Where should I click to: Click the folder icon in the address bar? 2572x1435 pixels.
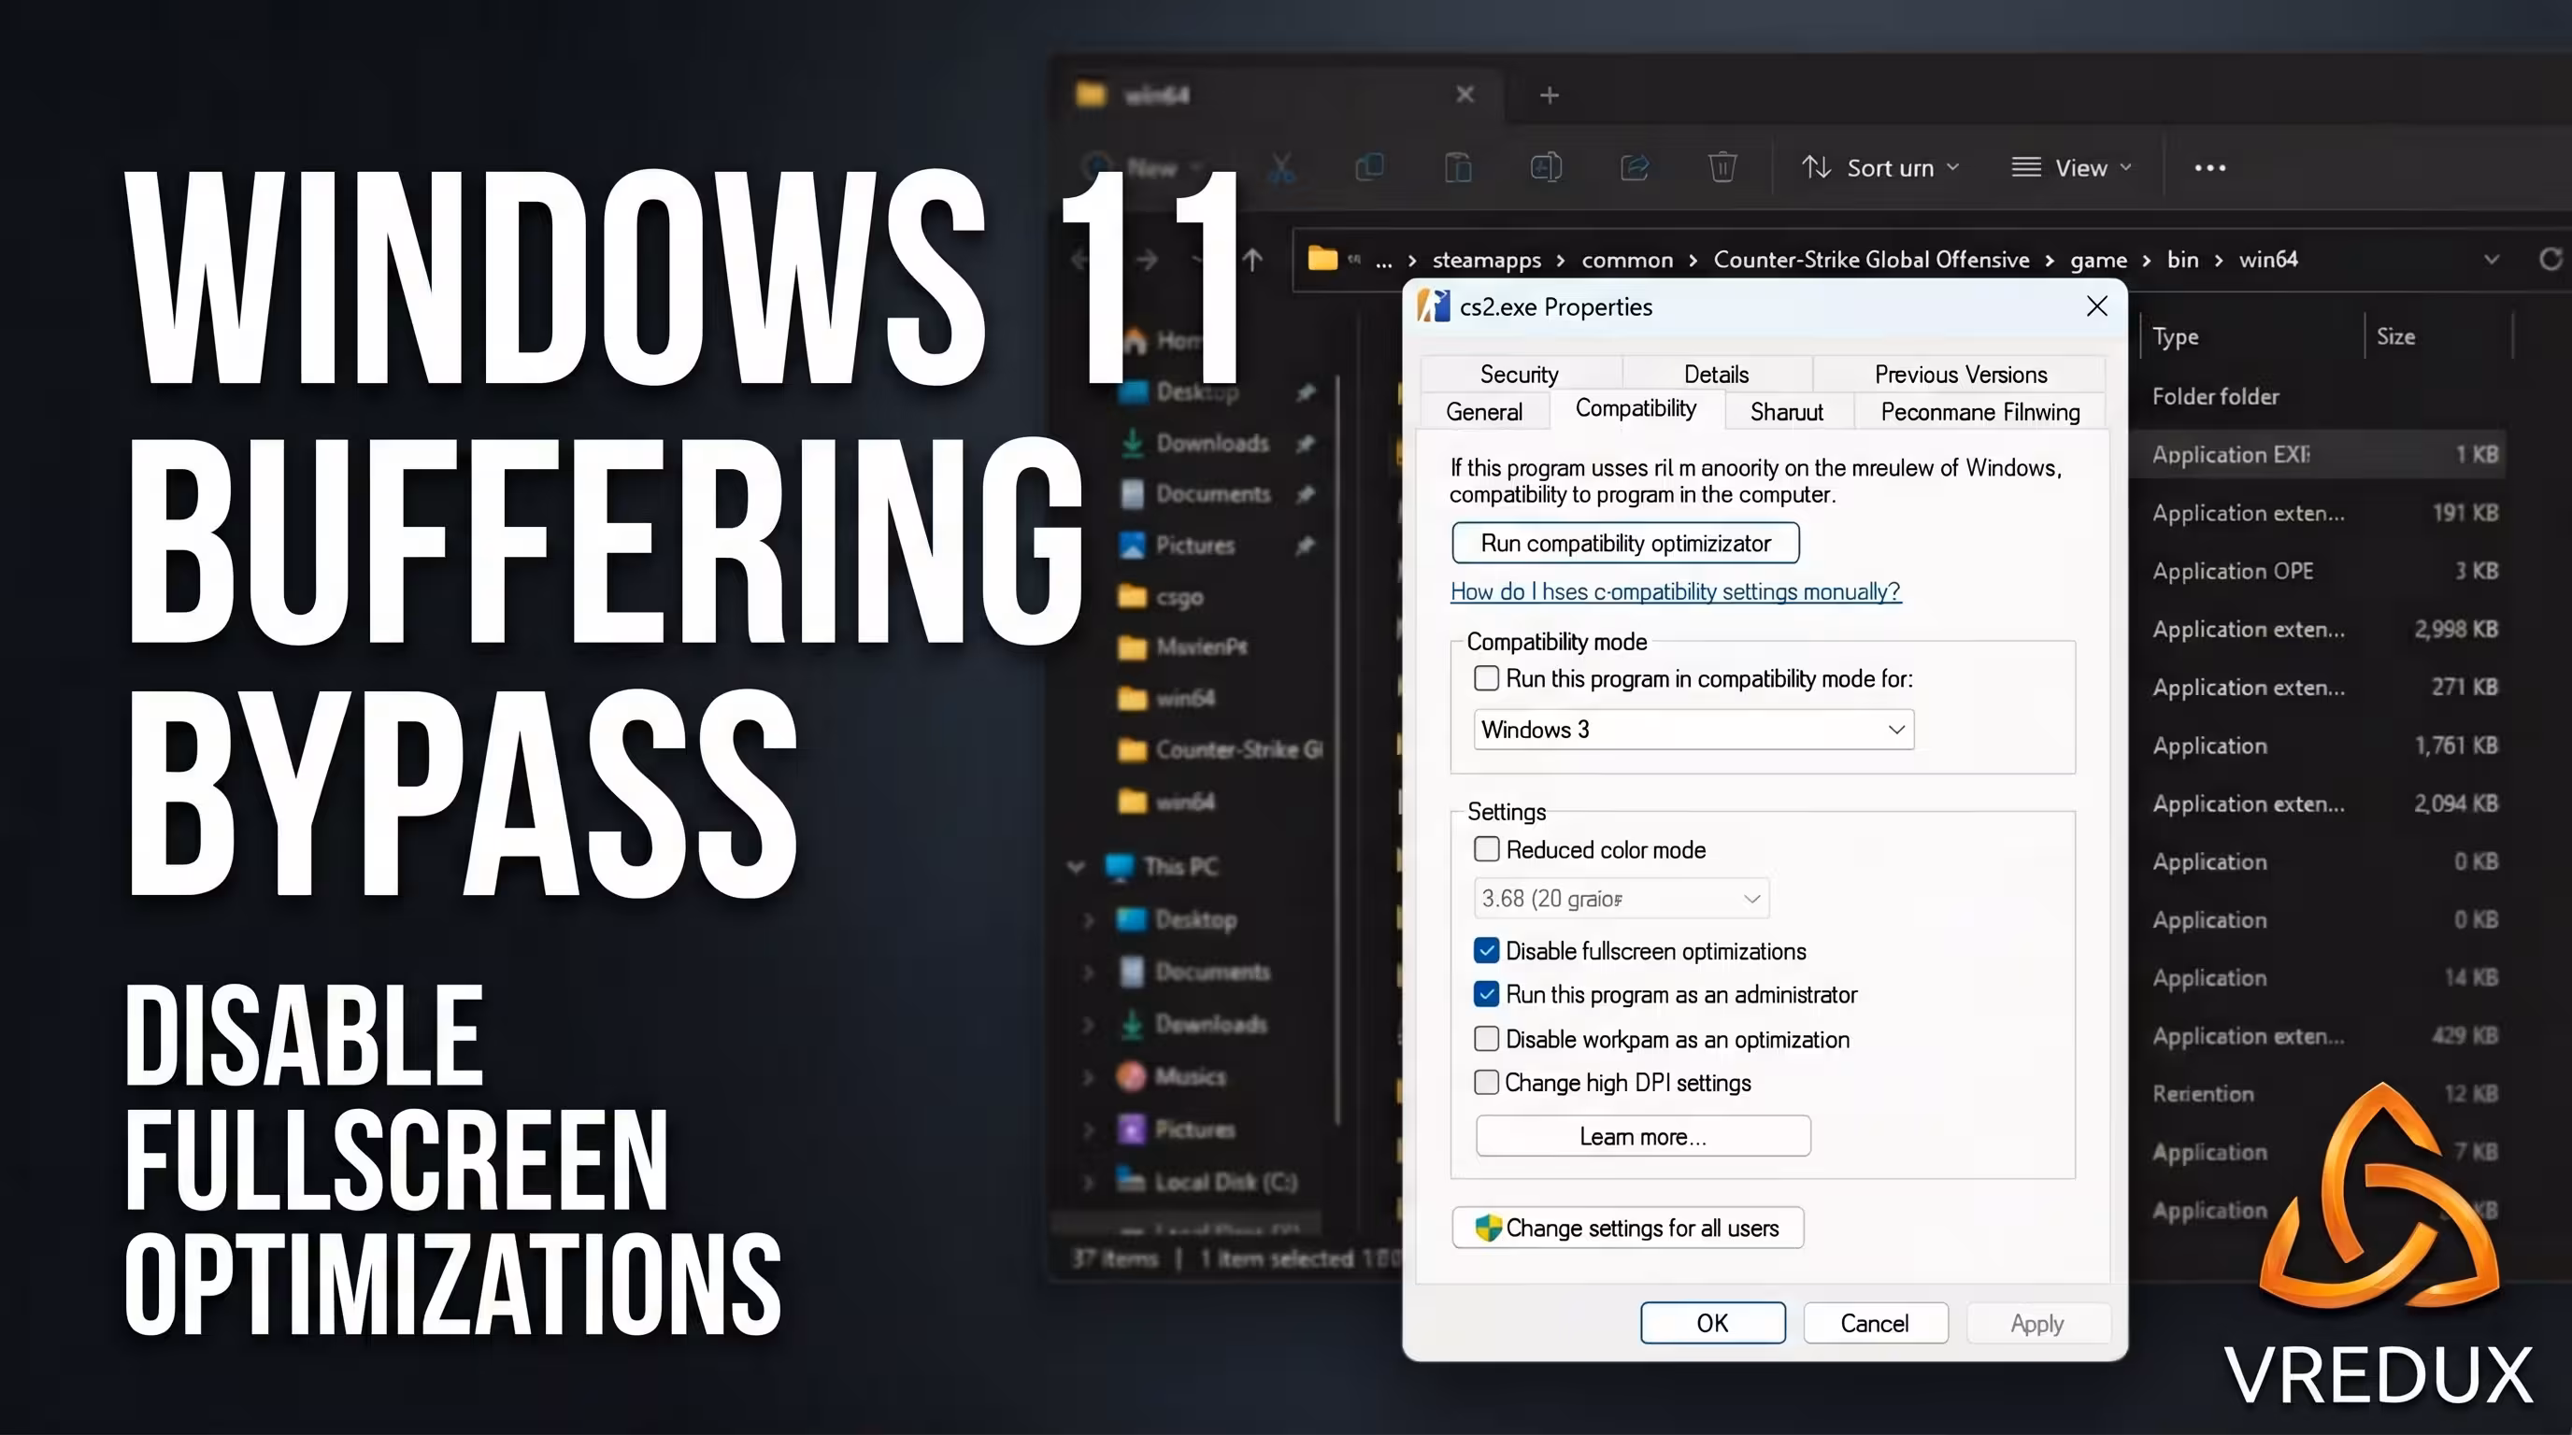(1322, 259)
